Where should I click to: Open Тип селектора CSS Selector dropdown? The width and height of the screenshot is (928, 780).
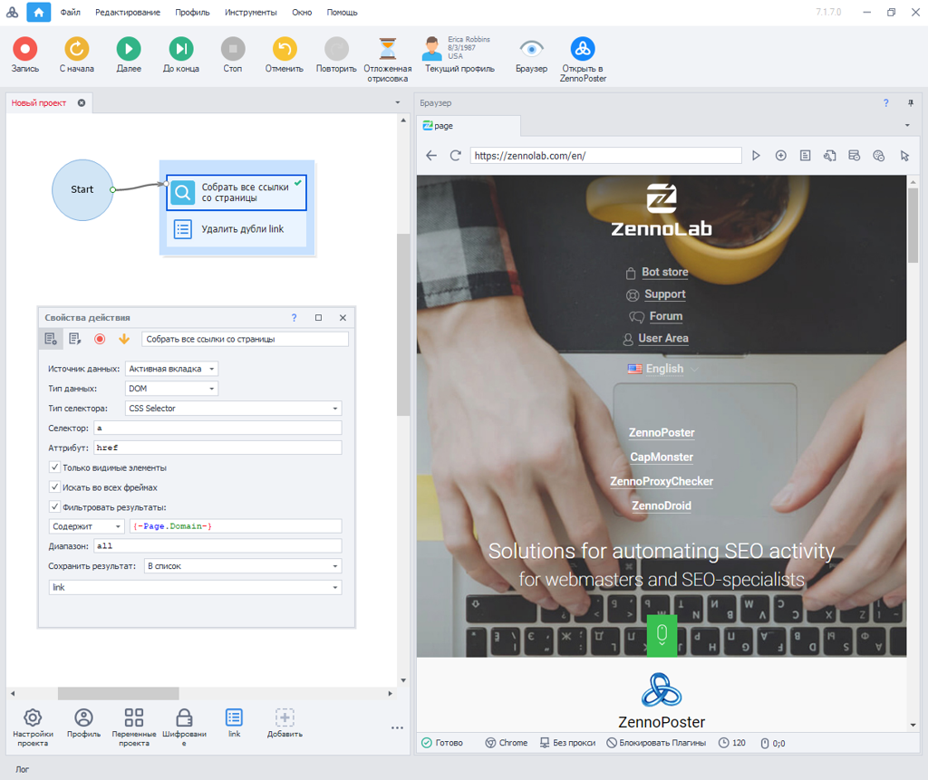pyautogui.click(x=232, y=409)
